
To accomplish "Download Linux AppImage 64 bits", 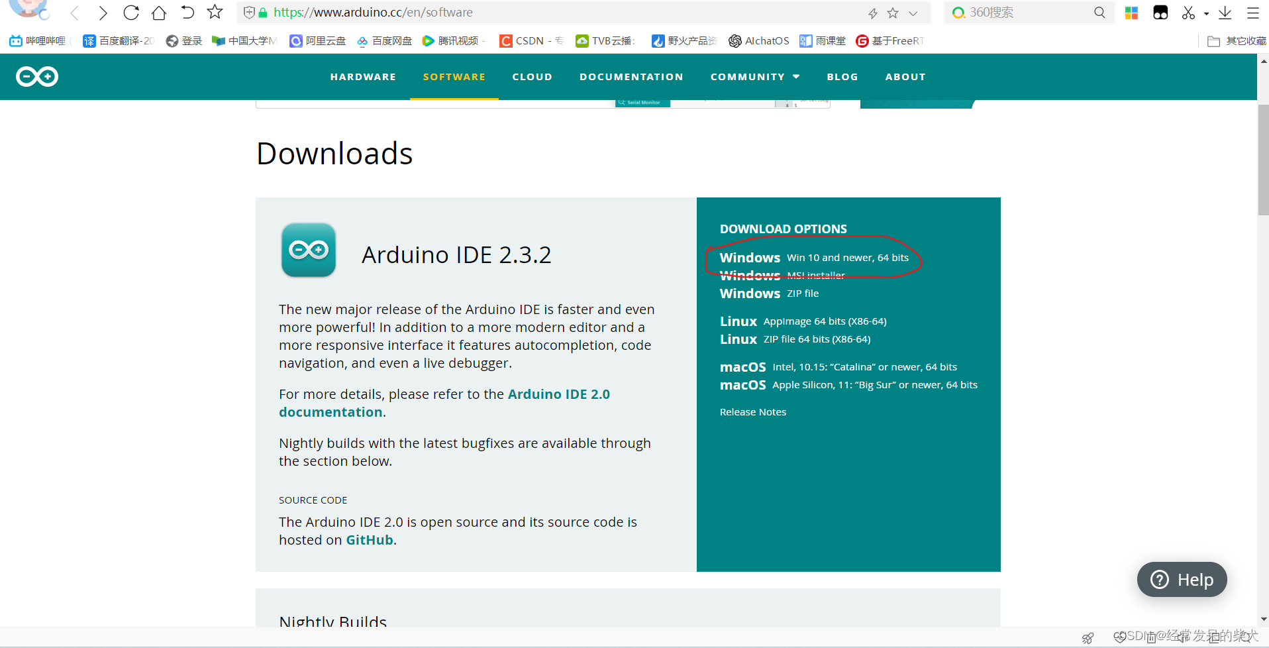I will tap(803, 321).
